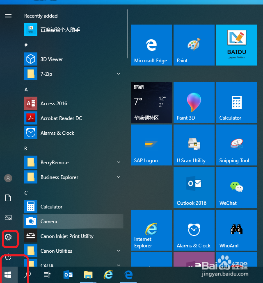This screenshot has height=283, width=263.
Task: Click the app list scrollbar
Action: point(128,34)
